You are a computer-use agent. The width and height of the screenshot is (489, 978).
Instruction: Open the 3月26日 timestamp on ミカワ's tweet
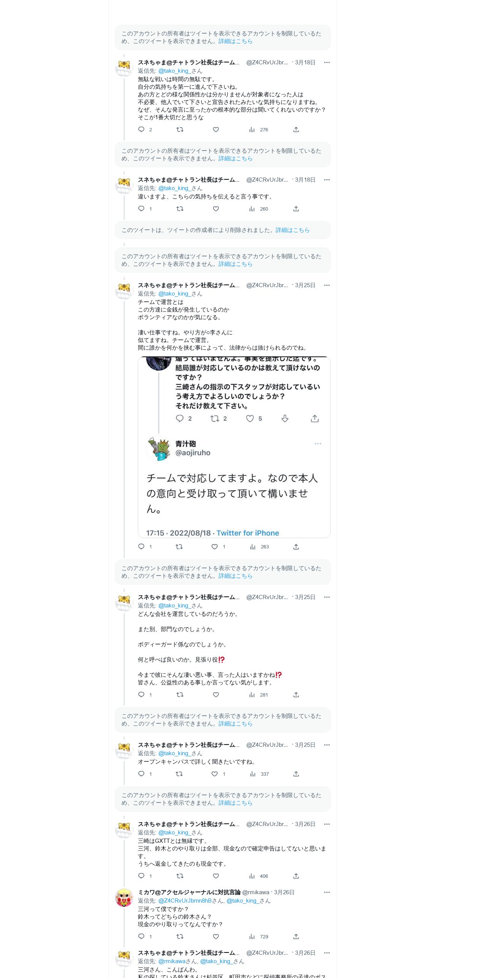tap(284, 892)
